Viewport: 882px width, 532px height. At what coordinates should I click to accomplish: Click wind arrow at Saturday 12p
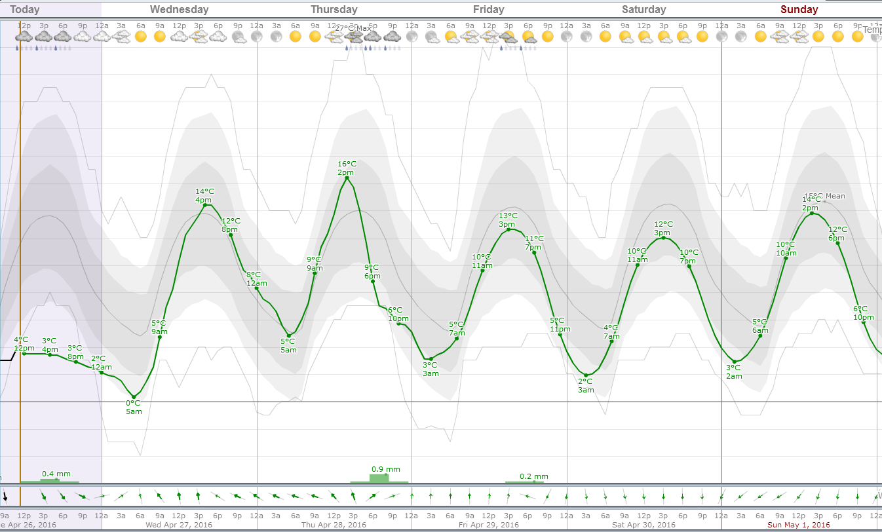[644, 496]
